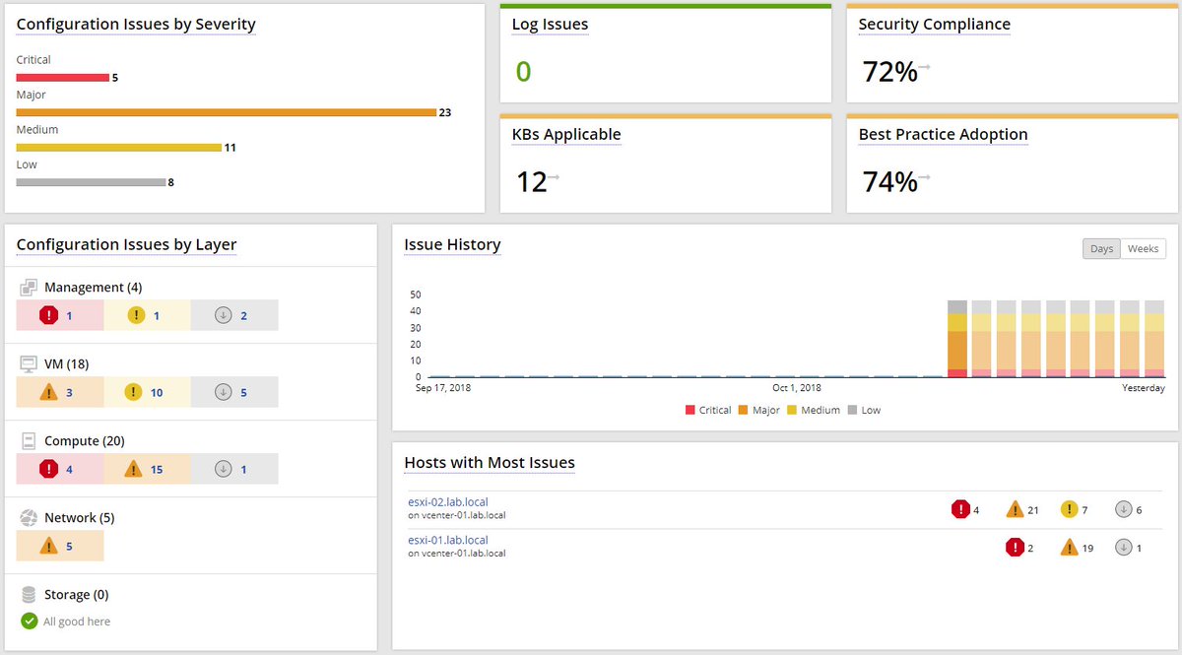This screenshot has width=1182, height=655.
Task: Click the gray Low severity bar
Action: point(91,182)
